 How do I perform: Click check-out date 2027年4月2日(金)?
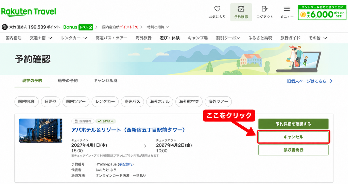pyautogui.click(x=174, y=145)
